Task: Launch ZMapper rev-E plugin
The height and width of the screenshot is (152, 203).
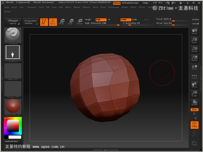Action: 13,22
